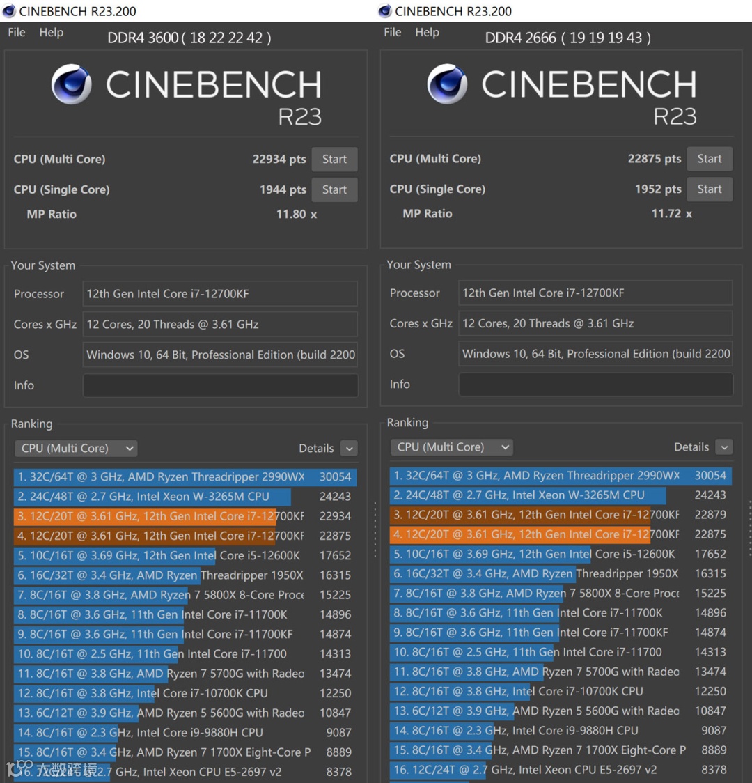Click 1952 pts Single Core score in right window
752x783 pixels.
(658, 189)
